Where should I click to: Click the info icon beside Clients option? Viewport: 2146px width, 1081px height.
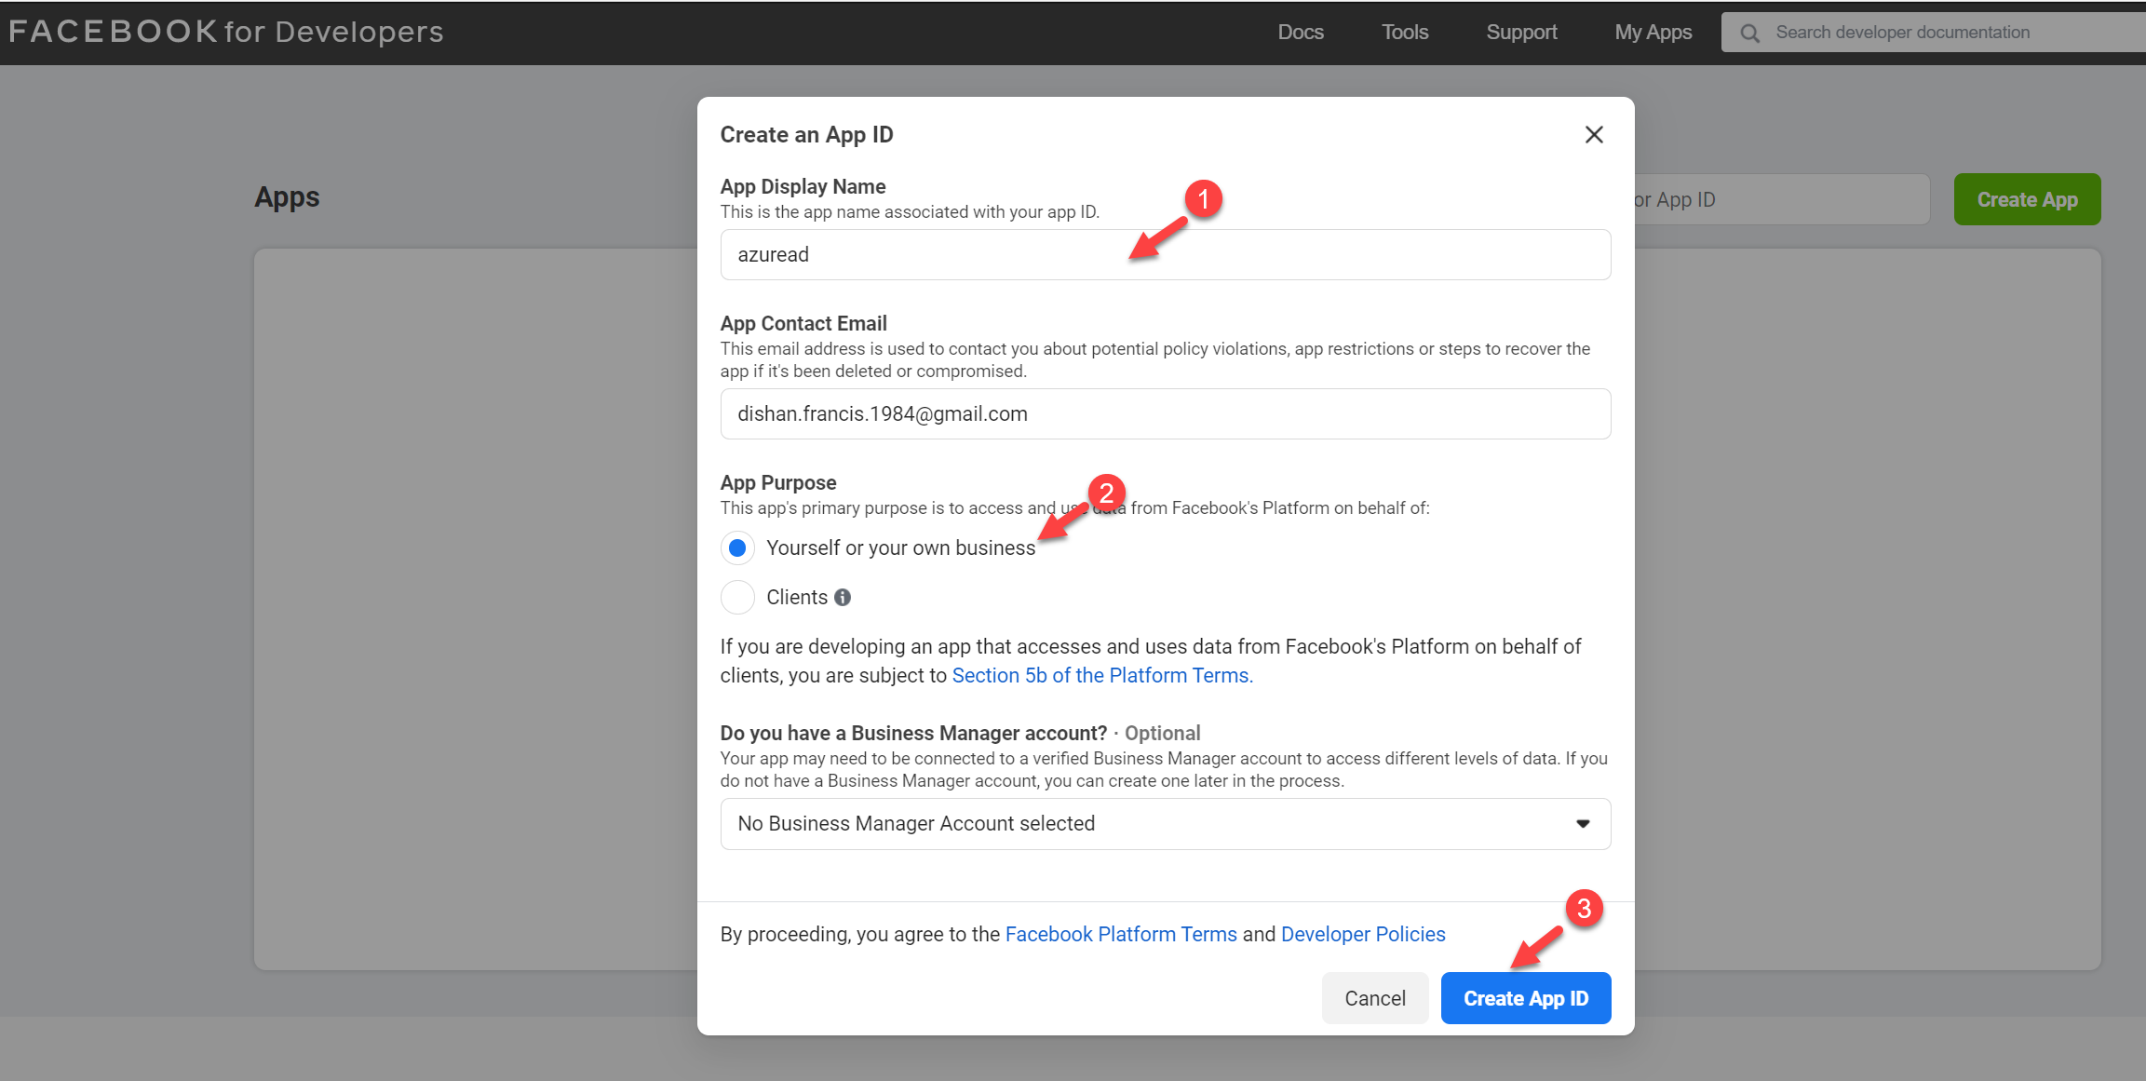pos(842,597)
